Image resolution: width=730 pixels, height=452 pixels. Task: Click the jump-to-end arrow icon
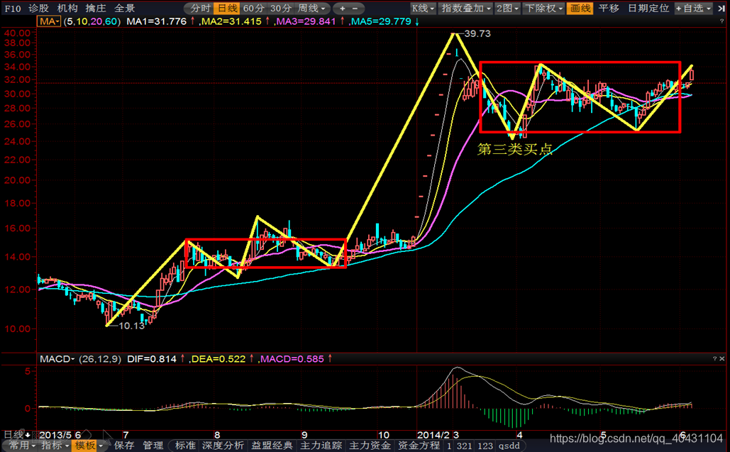tap(721, 9)
